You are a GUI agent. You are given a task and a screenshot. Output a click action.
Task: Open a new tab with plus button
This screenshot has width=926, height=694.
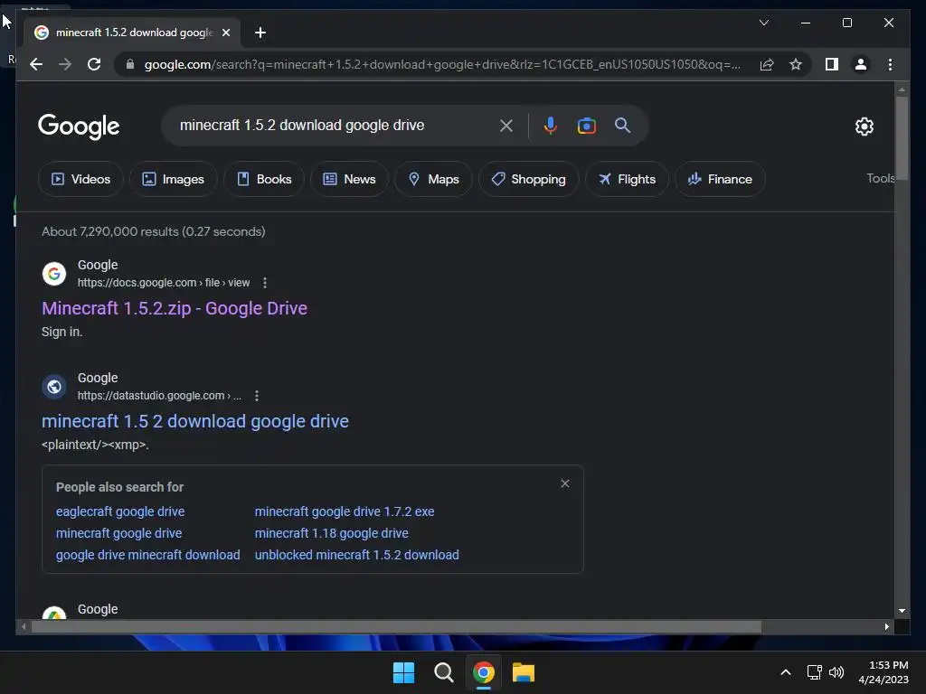tap(260, 33)
